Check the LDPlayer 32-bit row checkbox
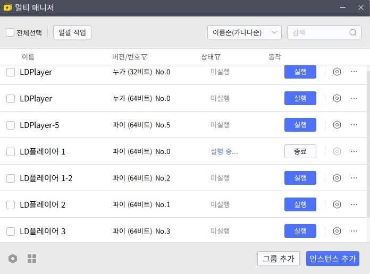Viewport: 370px width, 274px height. click(x=11, y=72)
